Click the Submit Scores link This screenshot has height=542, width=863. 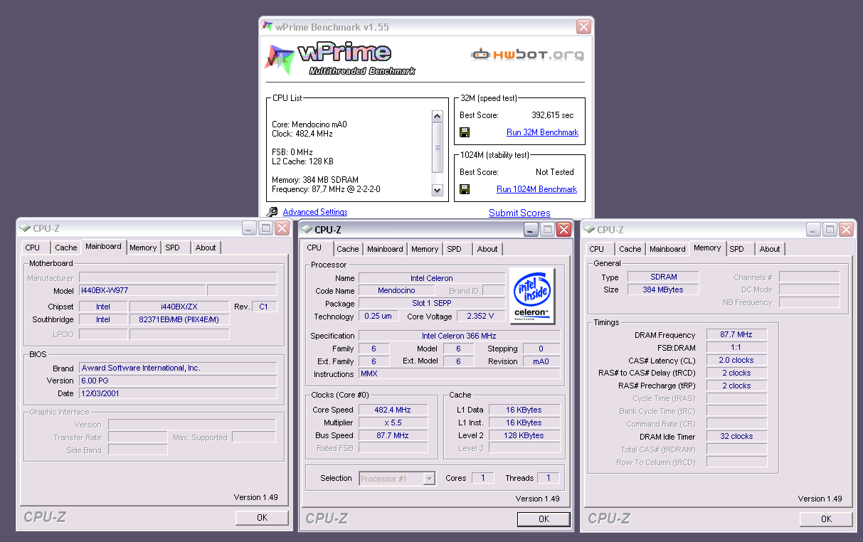click(519, 213)
